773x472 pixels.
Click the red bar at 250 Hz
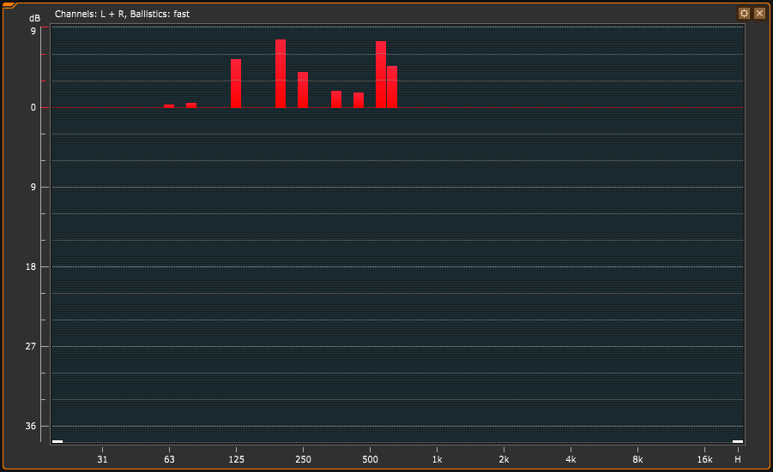[303, 89]
